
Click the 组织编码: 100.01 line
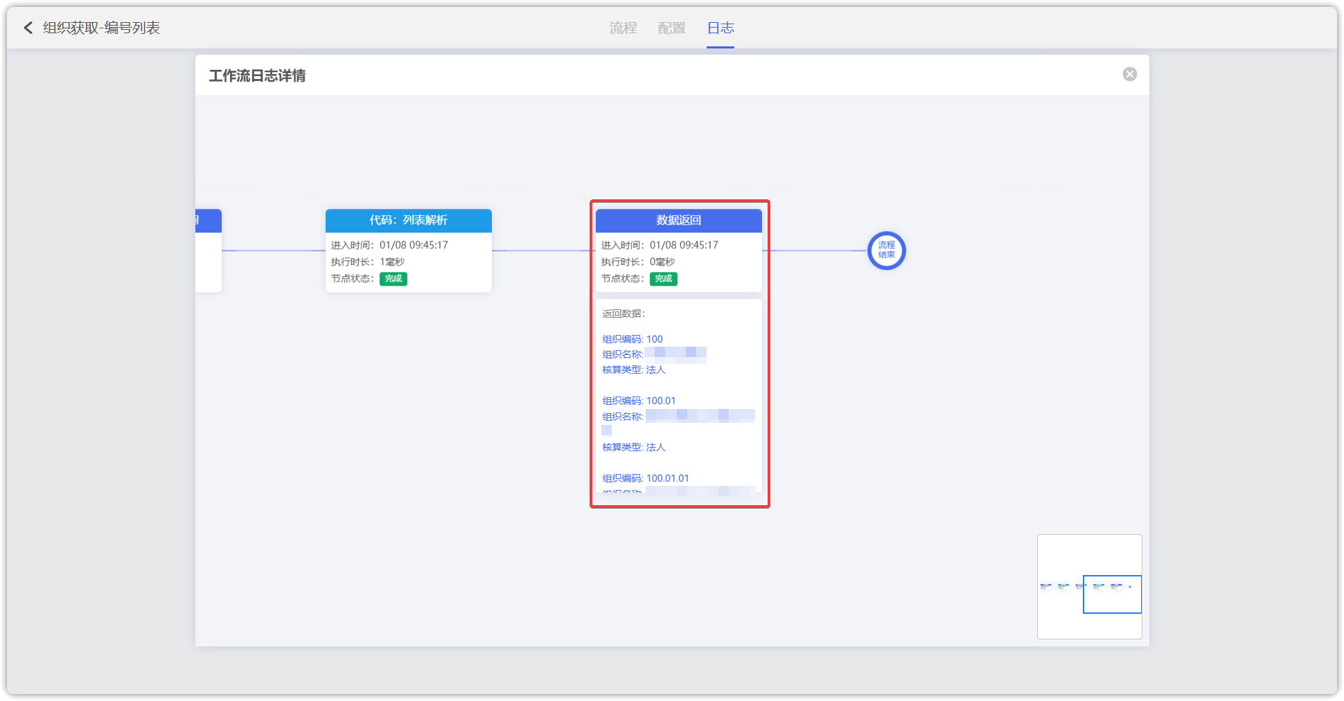[x=639, y=401]
